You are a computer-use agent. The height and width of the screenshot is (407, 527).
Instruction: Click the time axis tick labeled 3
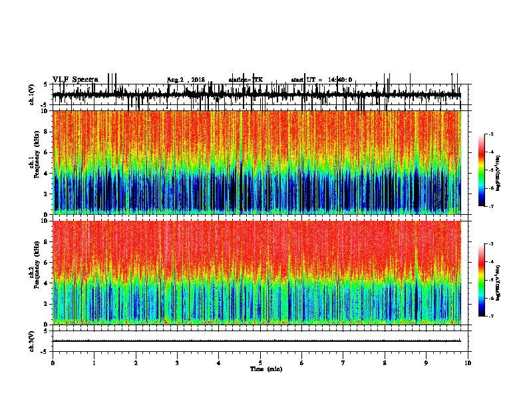[177, 363]
